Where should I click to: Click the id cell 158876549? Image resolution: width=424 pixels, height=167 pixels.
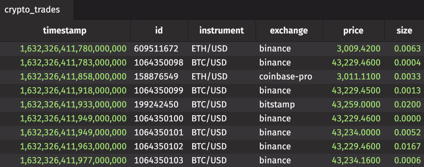[x=156, y=77]
